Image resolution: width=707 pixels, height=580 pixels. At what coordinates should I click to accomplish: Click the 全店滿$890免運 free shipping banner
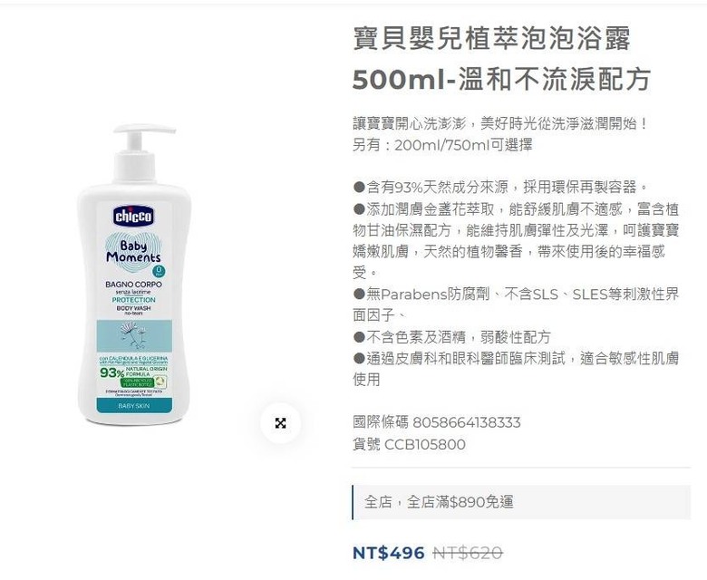coord(521,502)
